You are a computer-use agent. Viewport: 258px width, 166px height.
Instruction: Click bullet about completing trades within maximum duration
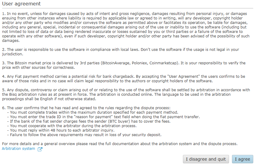tap(93, 112)
